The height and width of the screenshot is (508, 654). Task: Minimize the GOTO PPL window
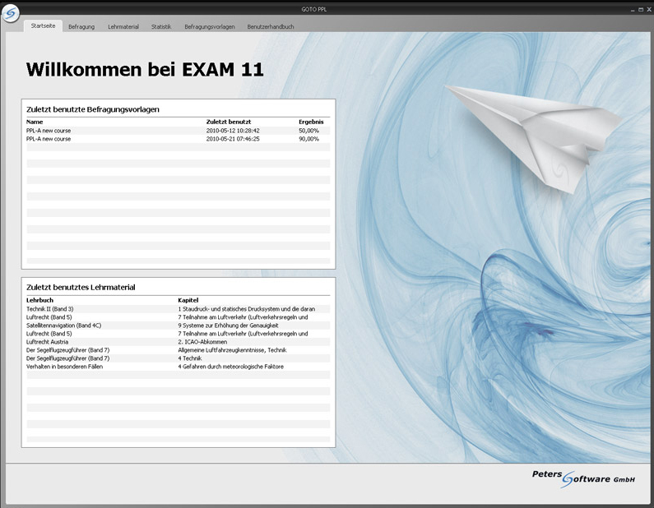(x=633, y=10)
